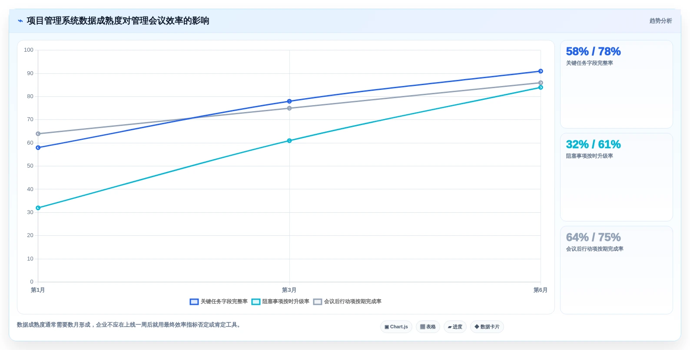Open the 32% / 61% stat card
Screen dimensions: 690x350
tap(617, 177)
